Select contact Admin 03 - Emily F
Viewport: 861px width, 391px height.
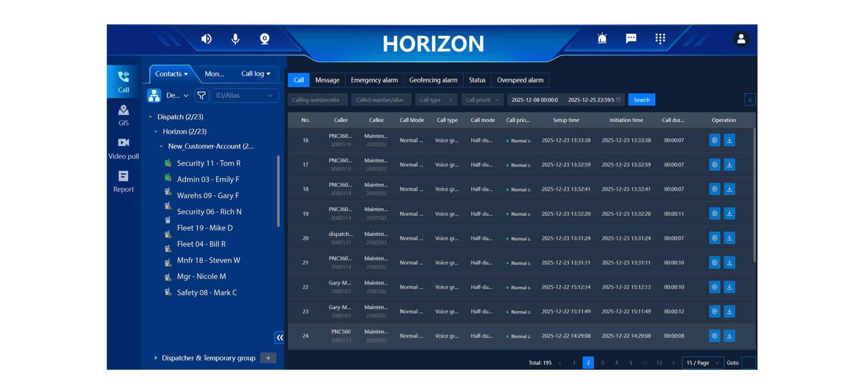[x=208, y=179]
